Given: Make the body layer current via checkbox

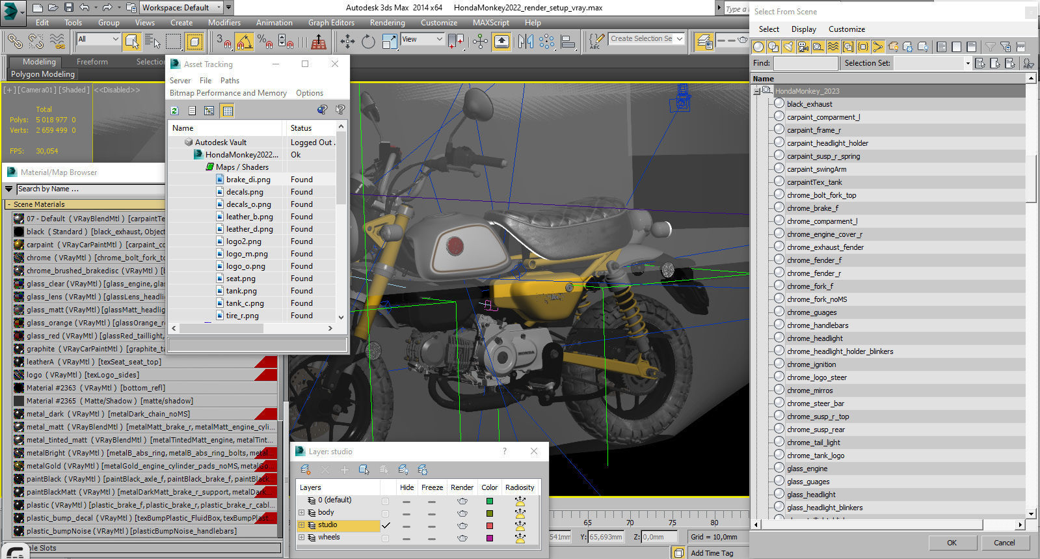Looking at the screenshot, I should (386, 513).
